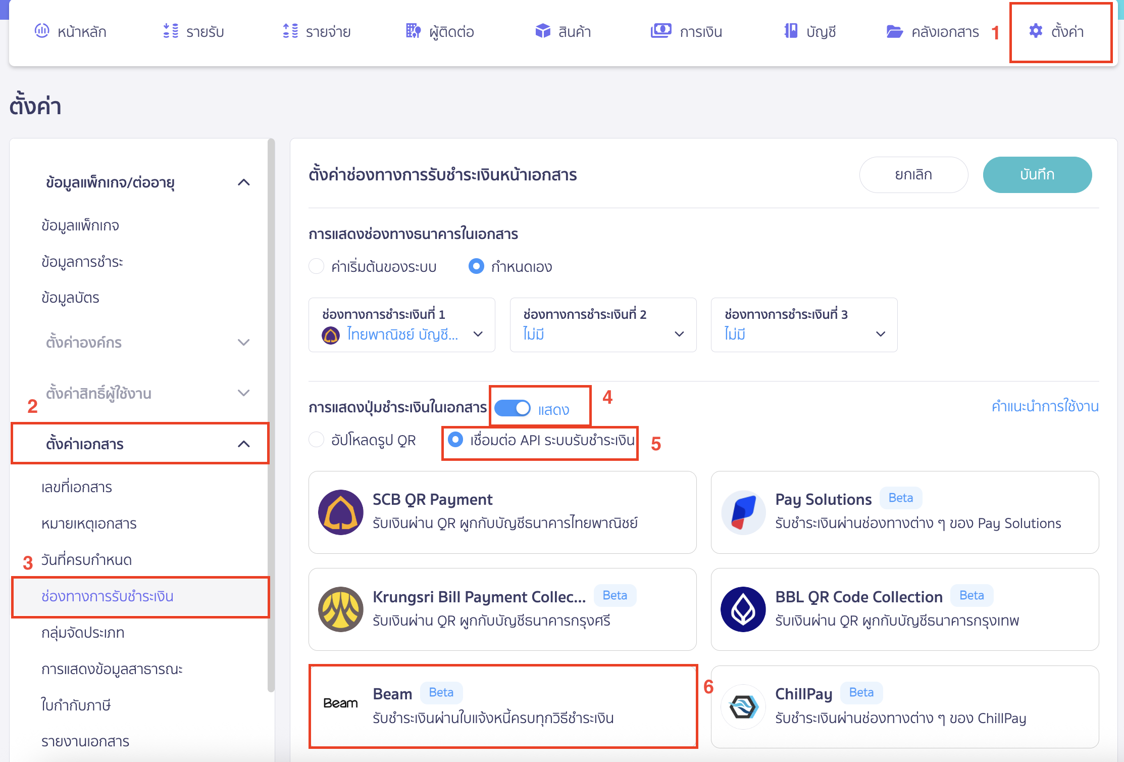
Task: Open ช่องทางการชำระเงินที่ 2 dropdown
Action: (603, 325)
